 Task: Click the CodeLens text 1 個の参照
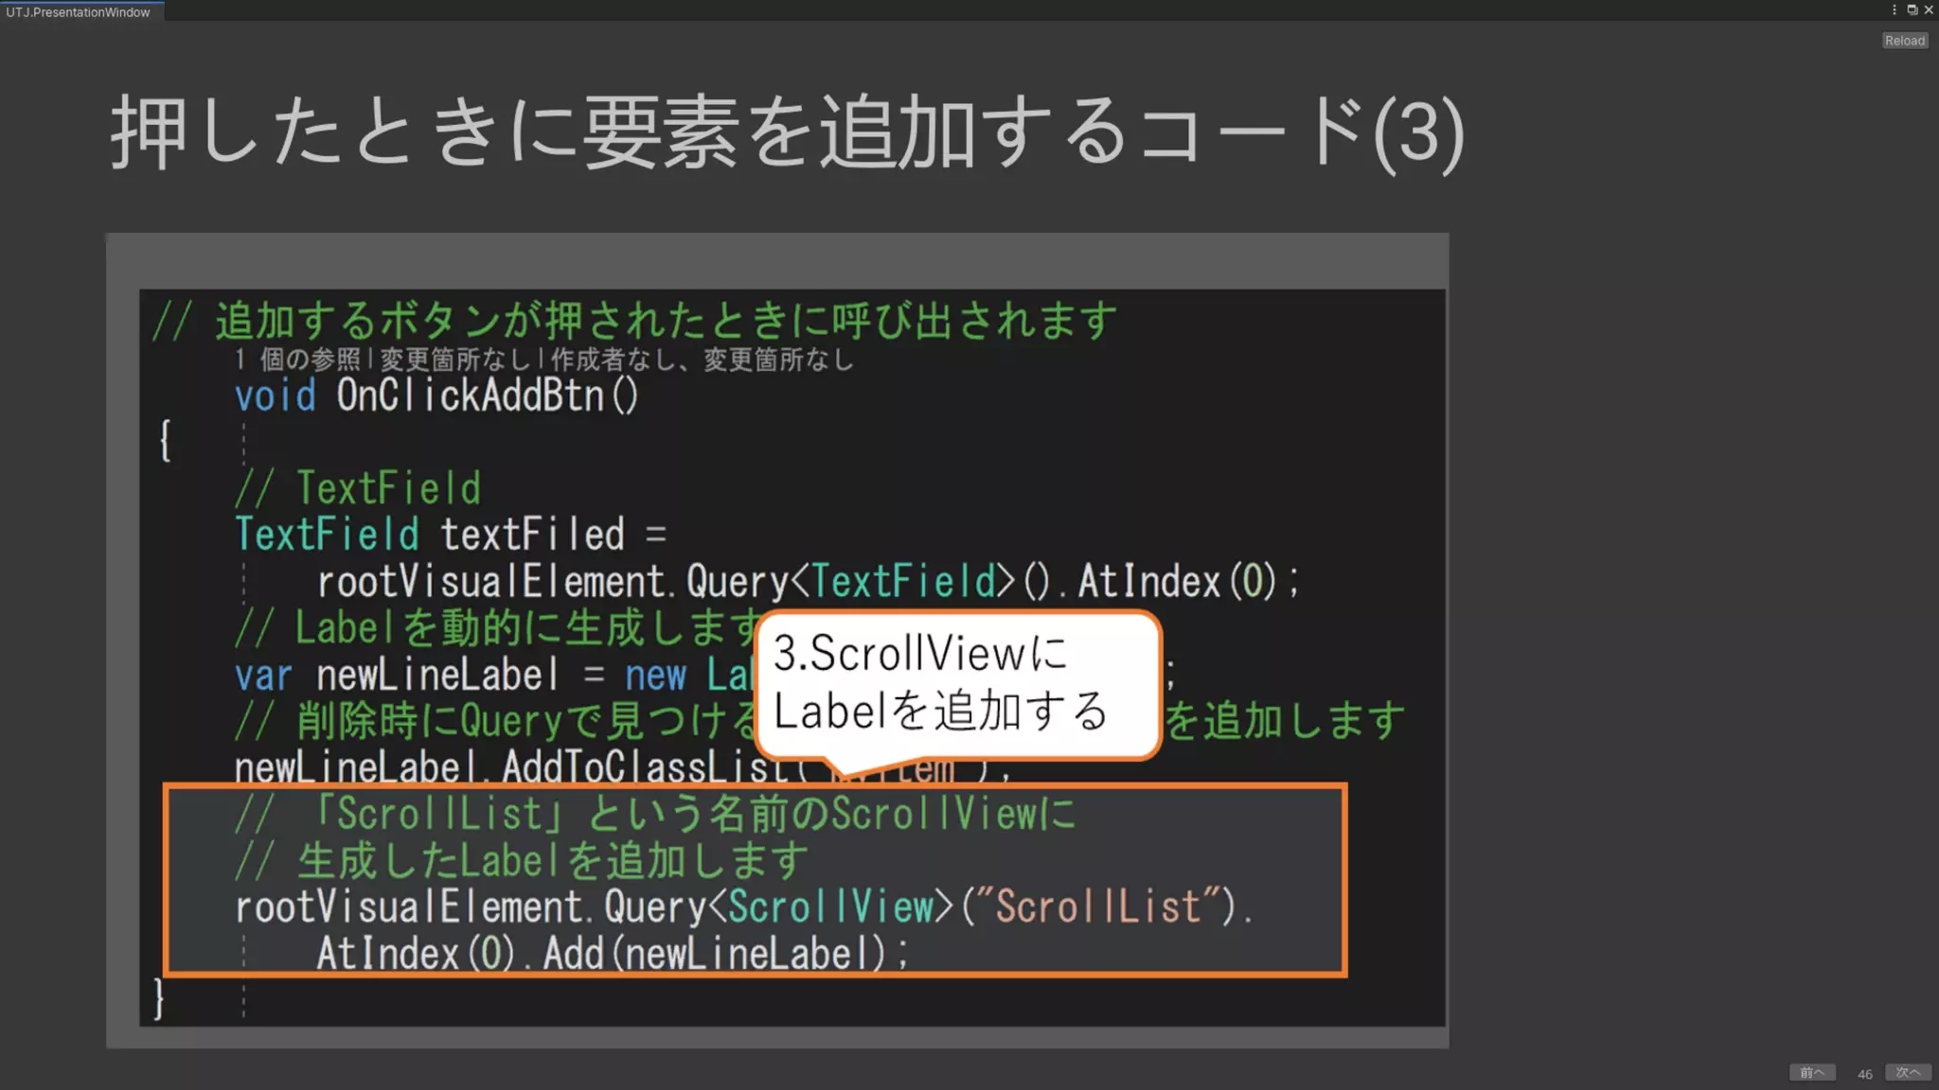297,360
